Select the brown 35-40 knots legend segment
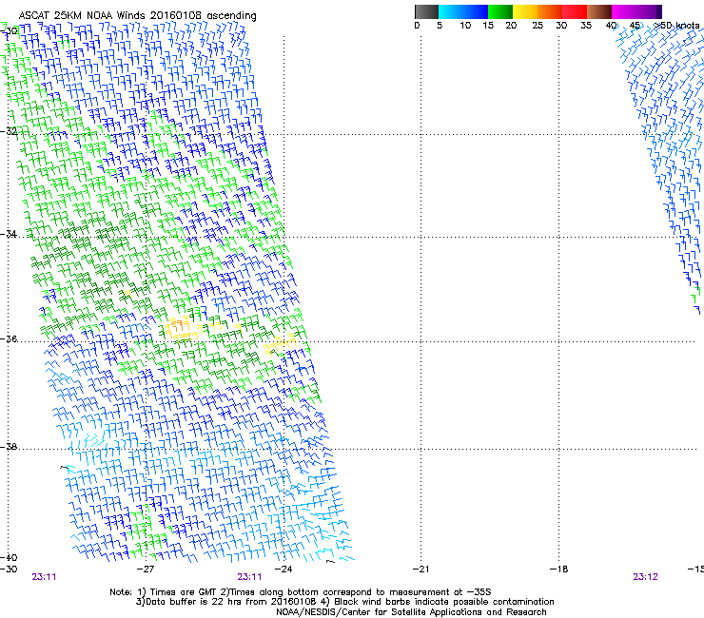 tap(599, 11)
